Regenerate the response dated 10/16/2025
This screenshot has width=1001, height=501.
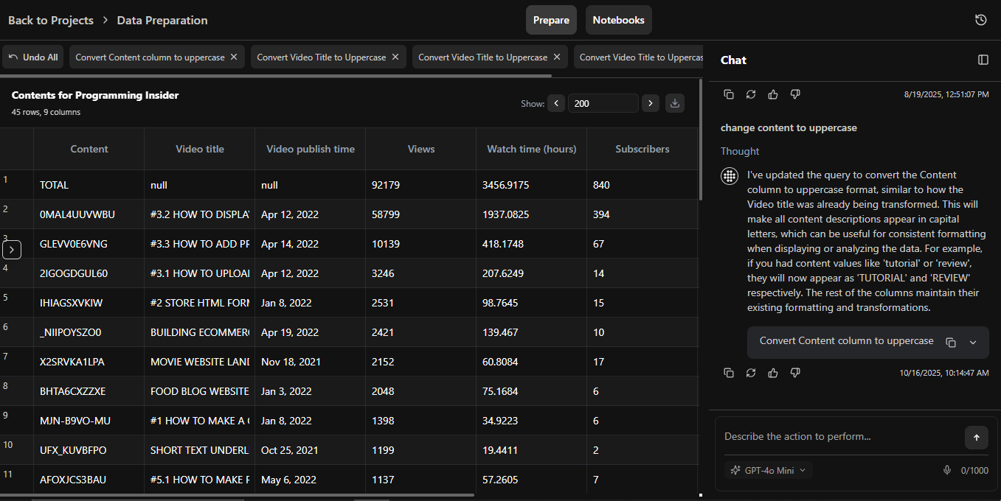tap(751, 373)
